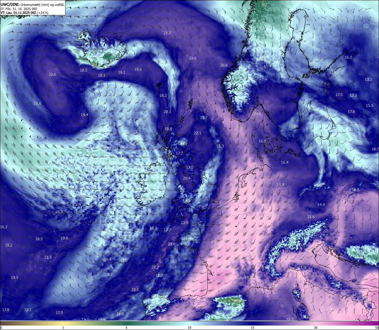Viewport: 379px width, 330px height.
Task: Select the 11.7 value label
Action: (x=159, y=275)
